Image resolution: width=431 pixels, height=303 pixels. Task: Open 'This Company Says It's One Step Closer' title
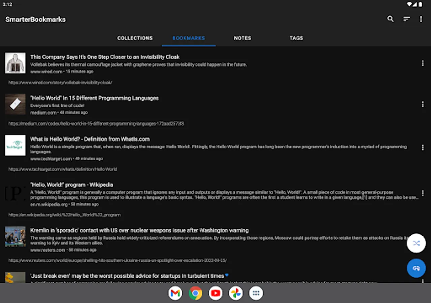click(x=105, y=57)
